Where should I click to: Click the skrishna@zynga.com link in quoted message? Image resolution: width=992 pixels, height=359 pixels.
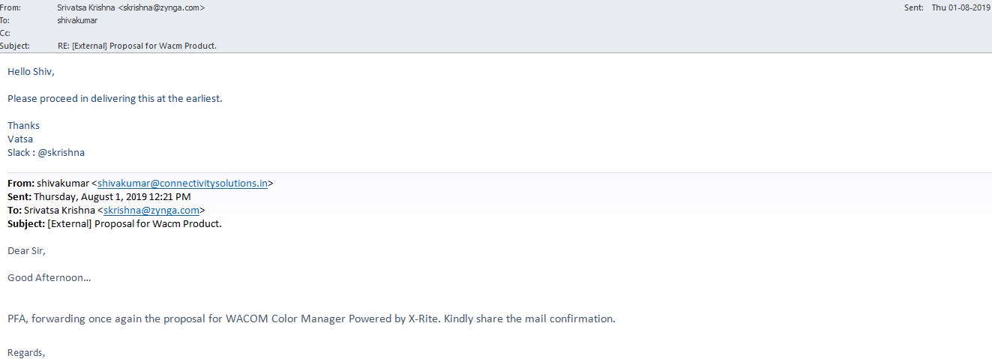pos(151,211)
